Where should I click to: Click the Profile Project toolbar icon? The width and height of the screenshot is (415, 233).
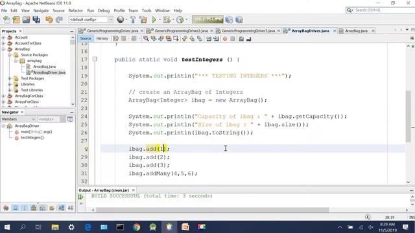pos(180,20)
